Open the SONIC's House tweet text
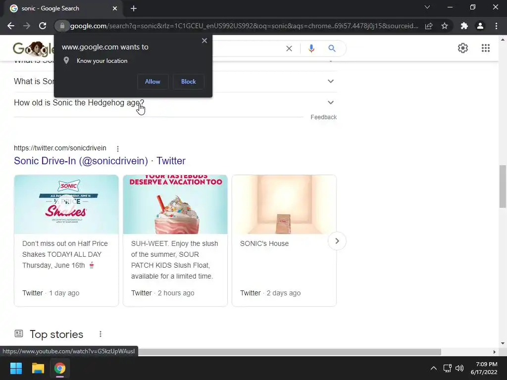 coord(264,243)
